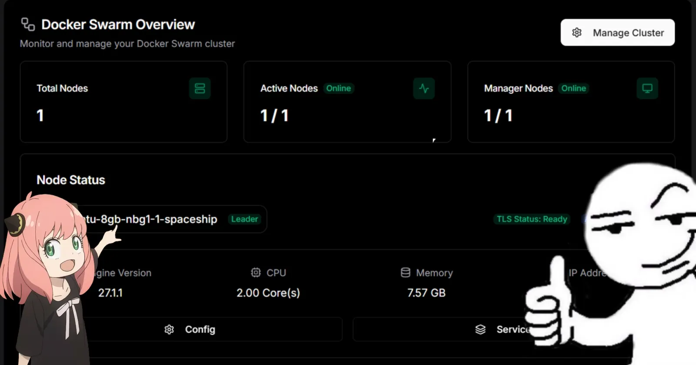The width and height of the screenshot is (696, 365).
Task: Click the Node Status heading
Action: point(71,180)
